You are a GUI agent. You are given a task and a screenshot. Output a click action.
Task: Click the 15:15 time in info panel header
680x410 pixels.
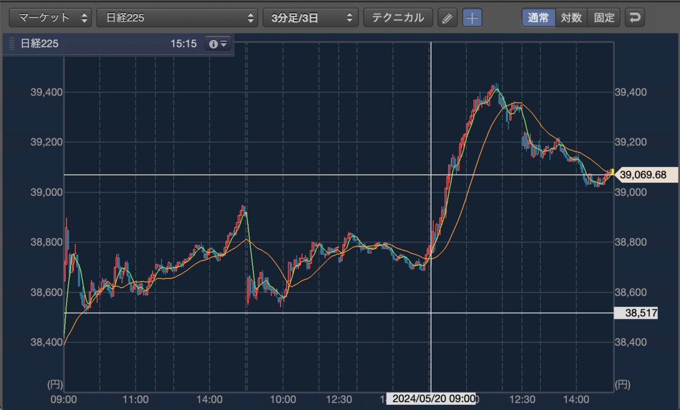[183, 44]
